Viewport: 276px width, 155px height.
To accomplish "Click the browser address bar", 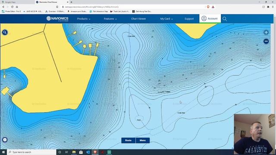I will [133, 7].
